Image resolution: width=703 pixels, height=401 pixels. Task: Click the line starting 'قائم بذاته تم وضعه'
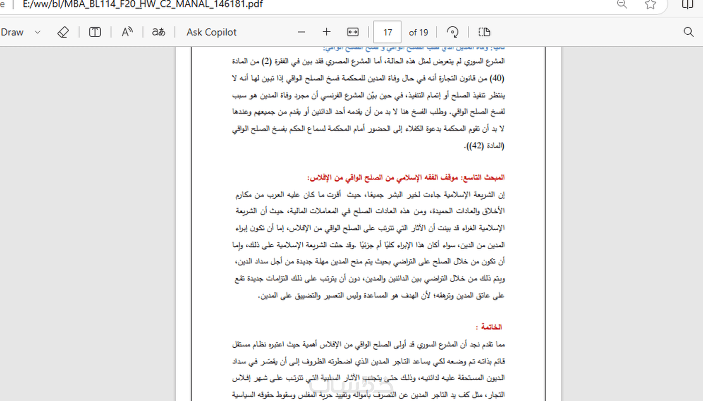click(x=368, y=361)
